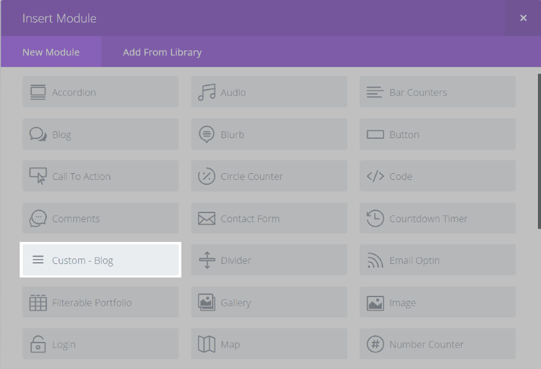The width and height of the screenshot is (541, 369).
Task: Select the Code brackets icon
Action: pos(375,176)
